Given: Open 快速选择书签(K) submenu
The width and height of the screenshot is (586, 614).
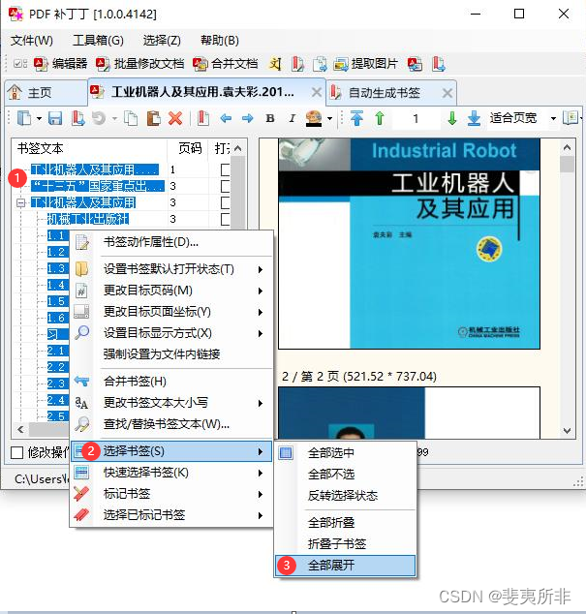Looking at the screenshot, I should [172, 473].
